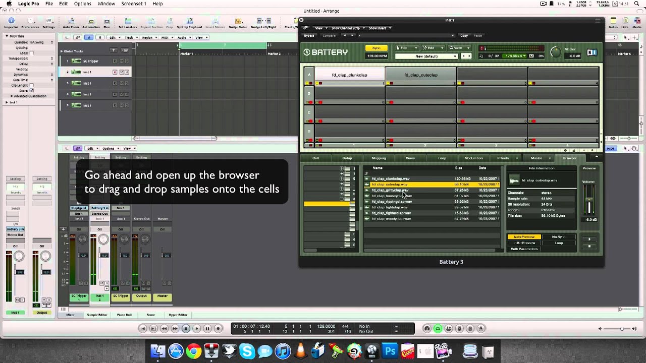
Task: Uncheck the Score checkbox
Action: pos(31,91)
